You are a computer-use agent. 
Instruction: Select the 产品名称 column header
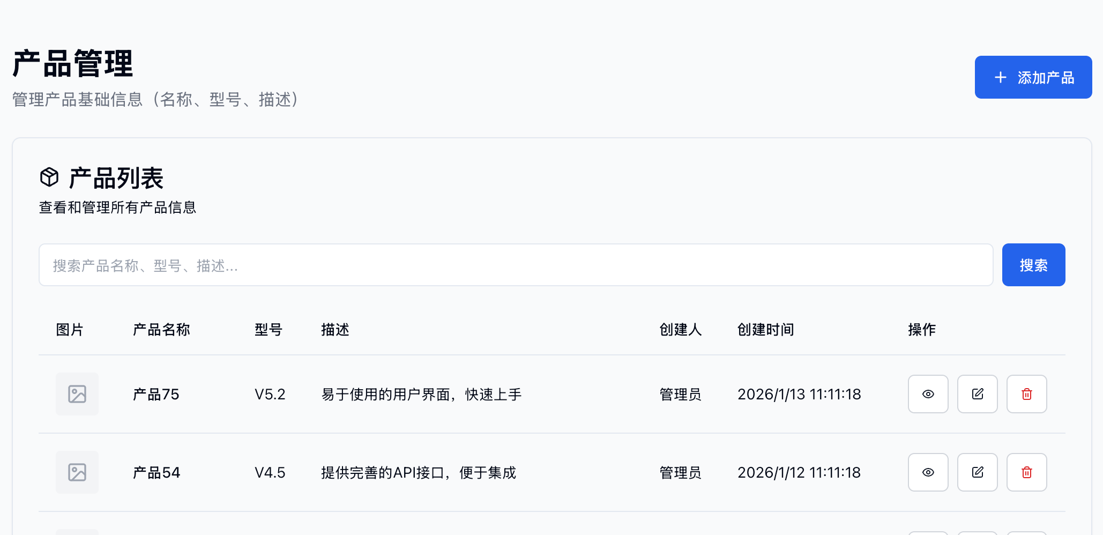161,330
